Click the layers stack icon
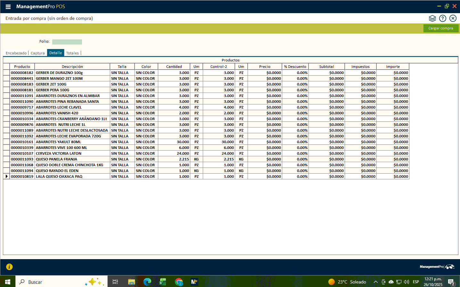 [432, 18]
